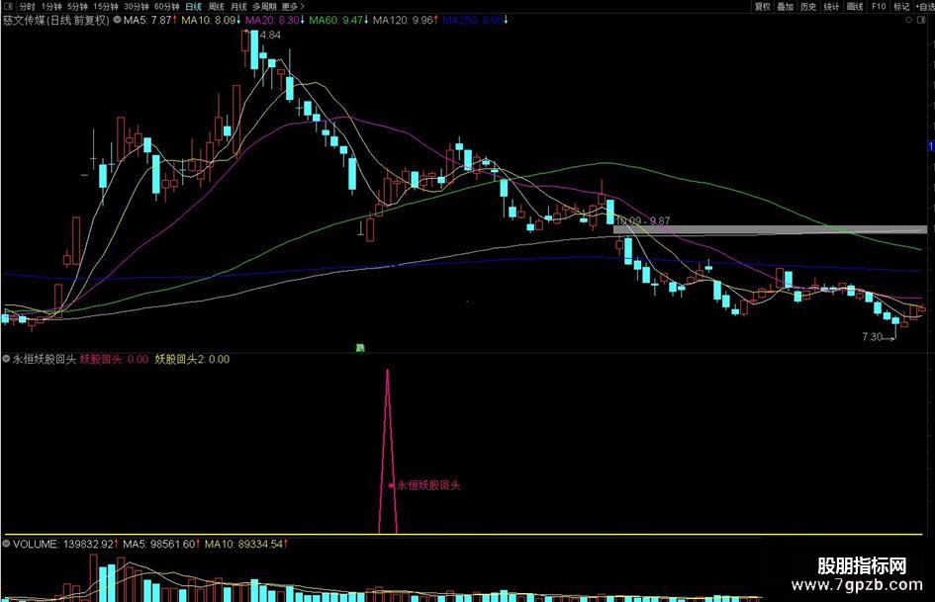Activate the 画线 drawing tools button
Screen dimensions: 935x602
[855, 7]
